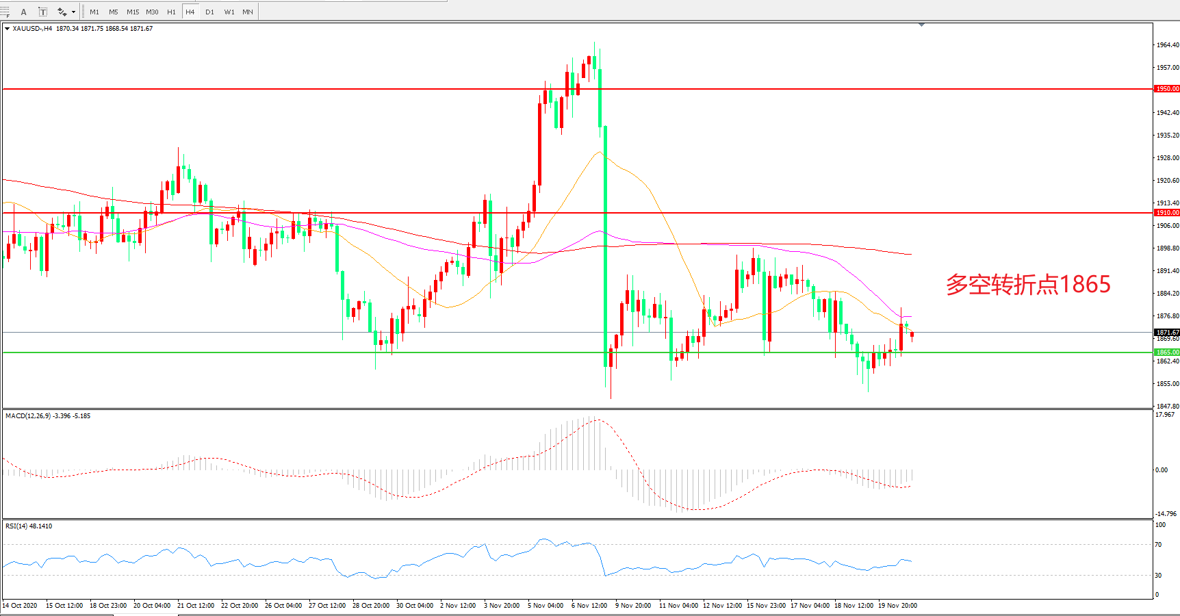Click the red 1910.00 price level label
Screen dimensions: 1180x616
[x=1167, y=213]
